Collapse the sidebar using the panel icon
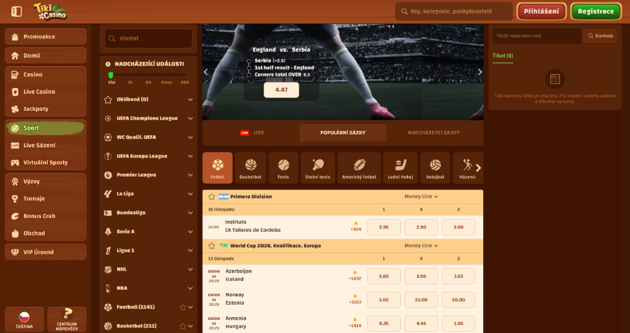The height and width of the screenshot is (333, 630). (16, 12)
